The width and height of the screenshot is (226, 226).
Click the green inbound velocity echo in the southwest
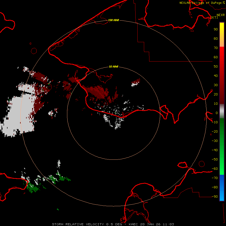point(33,187)
